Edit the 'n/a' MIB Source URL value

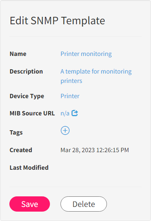point(65,113)
